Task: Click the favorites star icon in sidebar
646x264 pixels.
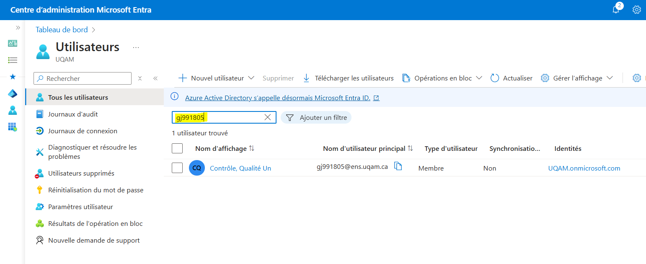Action: click(x=13, y=77)
